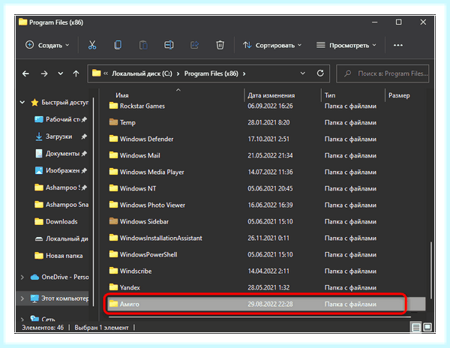Open the Создать (Create) dropdown

[47, 45]
